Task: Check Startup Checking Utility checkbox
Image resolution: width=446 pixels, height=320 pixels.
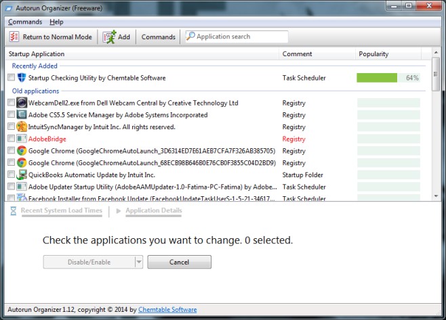Action: pyautogui.click(x=11, y=77)
